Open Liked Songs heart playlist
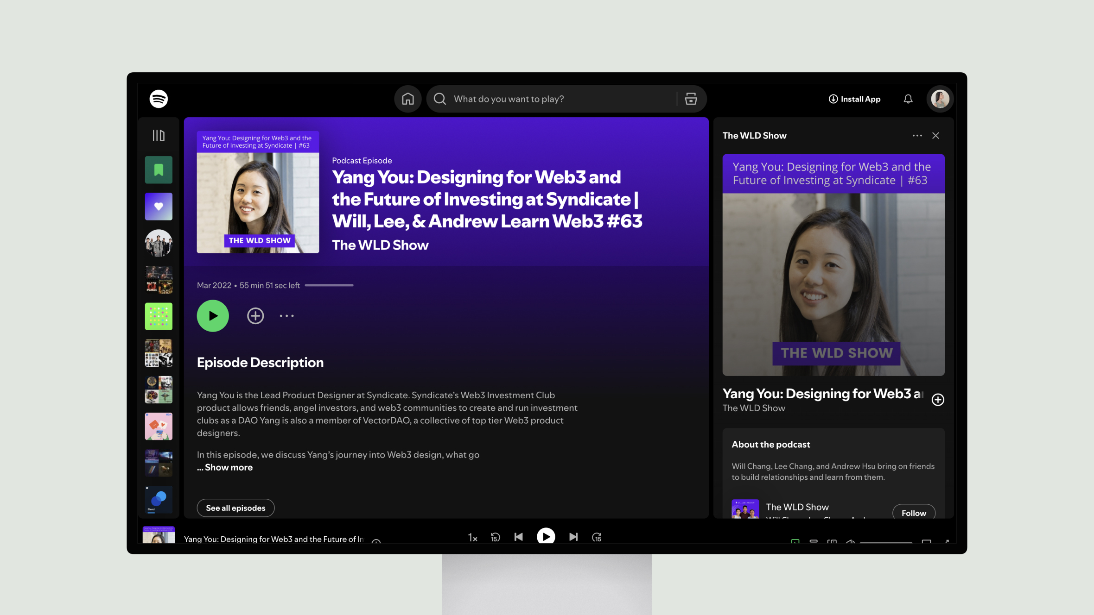 (159, 207)
